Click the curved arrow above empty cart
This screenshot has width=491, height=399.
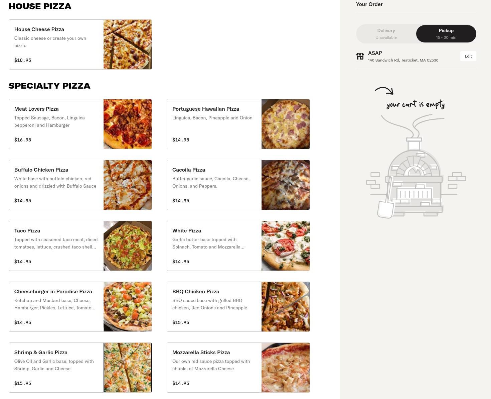tap(384, 90)
